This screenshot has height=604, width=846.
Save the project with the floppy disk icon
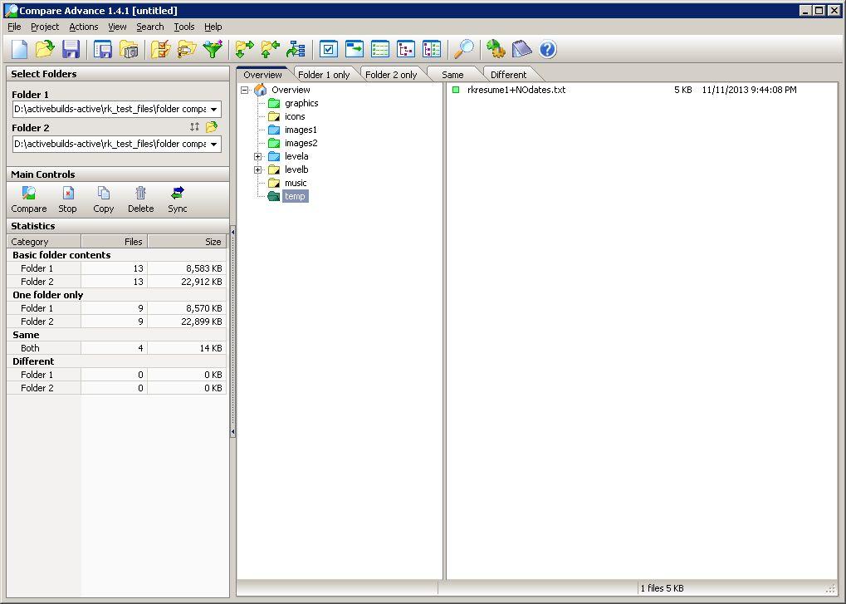click(x=71, y=49)
